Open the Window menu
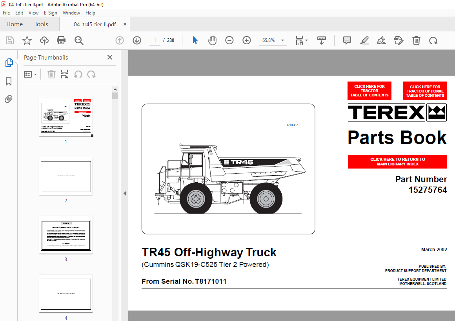Image resolution: width=455 pixels, height=321 pixels. point(71,13)
